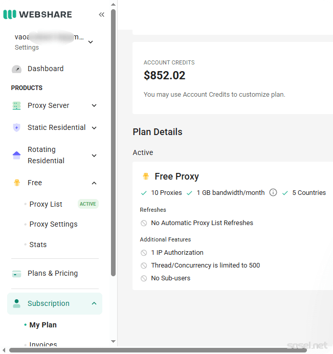Click the Subscription person icon

pyautogui.click(x=17, y=303)
